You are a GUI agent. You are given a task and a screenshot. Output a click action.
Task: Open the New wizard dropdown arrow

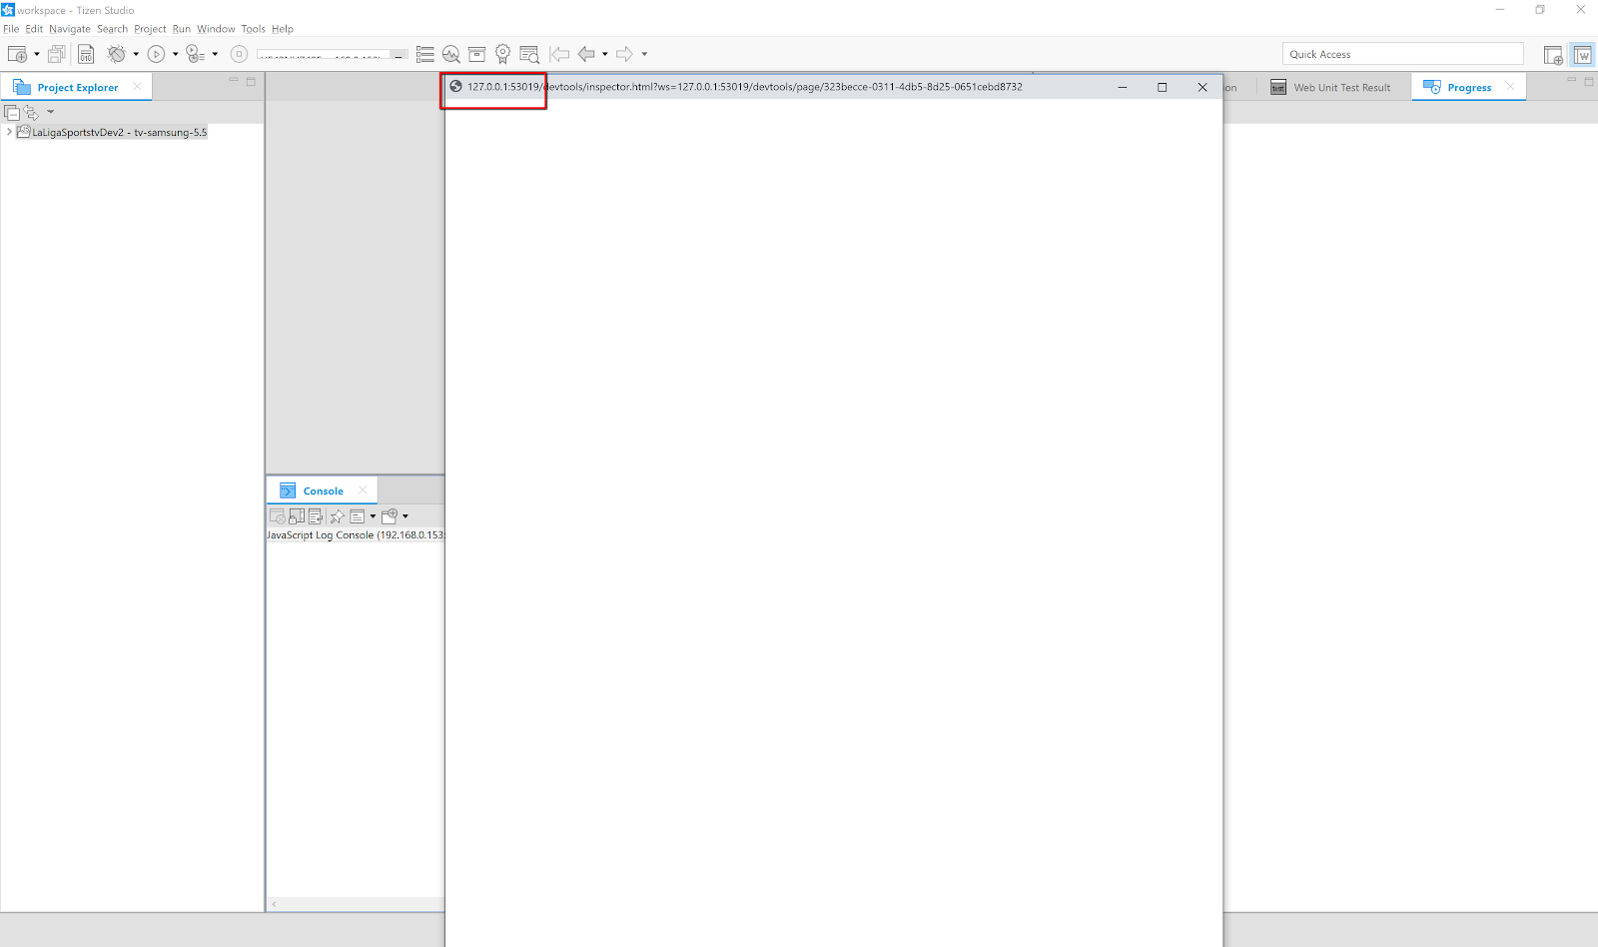coord(36,54)
